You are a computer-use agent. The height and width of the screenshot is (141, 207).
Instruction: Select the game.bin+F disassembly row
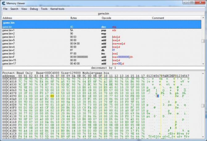(102, 57)
